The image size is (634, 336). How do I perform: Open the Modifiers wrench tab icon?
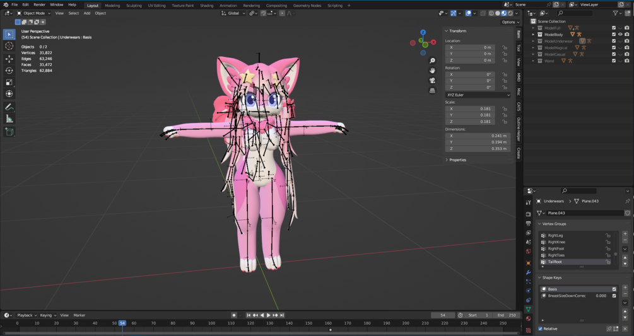(528, 272)
